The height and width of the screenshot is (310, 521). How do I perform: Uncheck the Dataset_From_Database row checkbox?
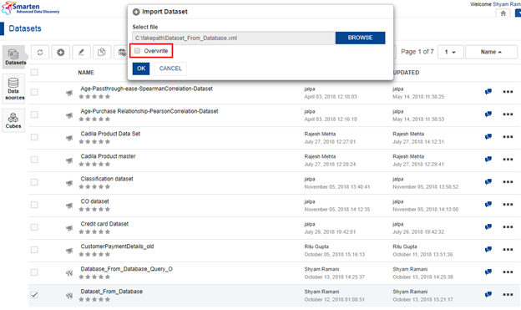[34, 295]
